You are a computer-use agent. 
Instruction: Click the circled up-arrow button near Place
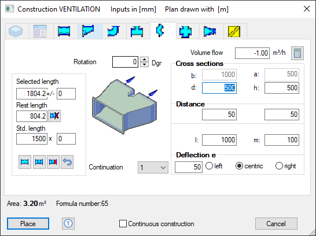[68, 223]
